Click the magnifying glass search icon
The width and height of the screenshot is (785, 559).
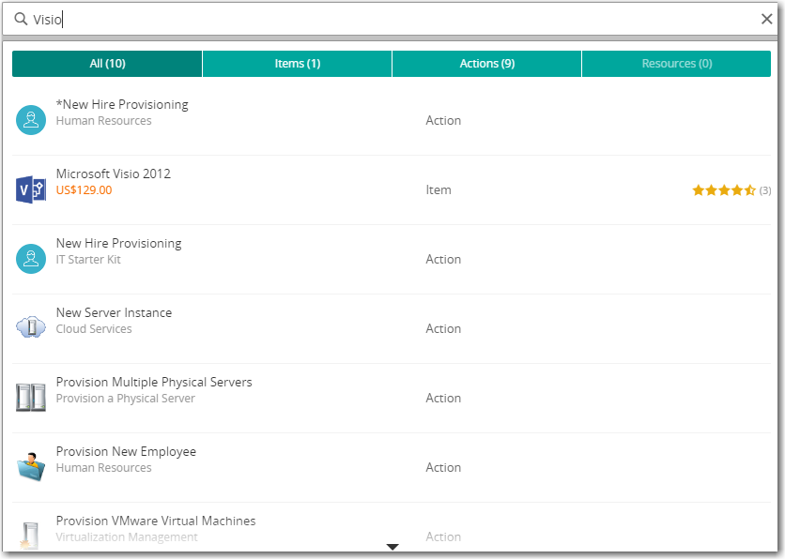pos(21,19)
